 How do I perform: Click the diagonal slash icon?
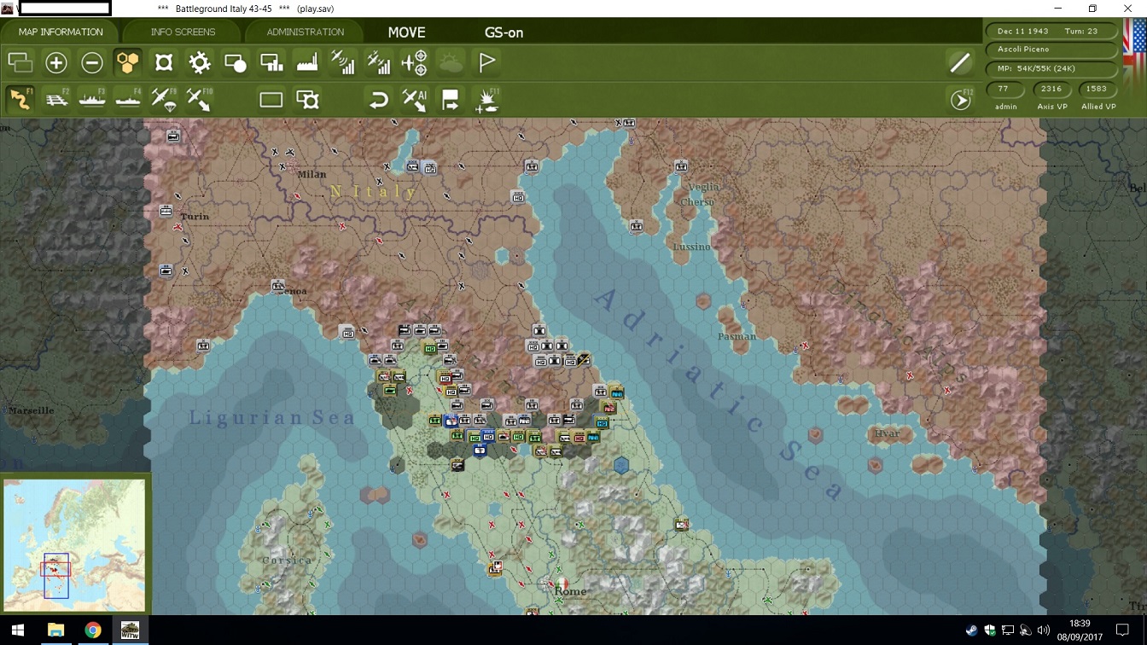(x=960, y=62)
